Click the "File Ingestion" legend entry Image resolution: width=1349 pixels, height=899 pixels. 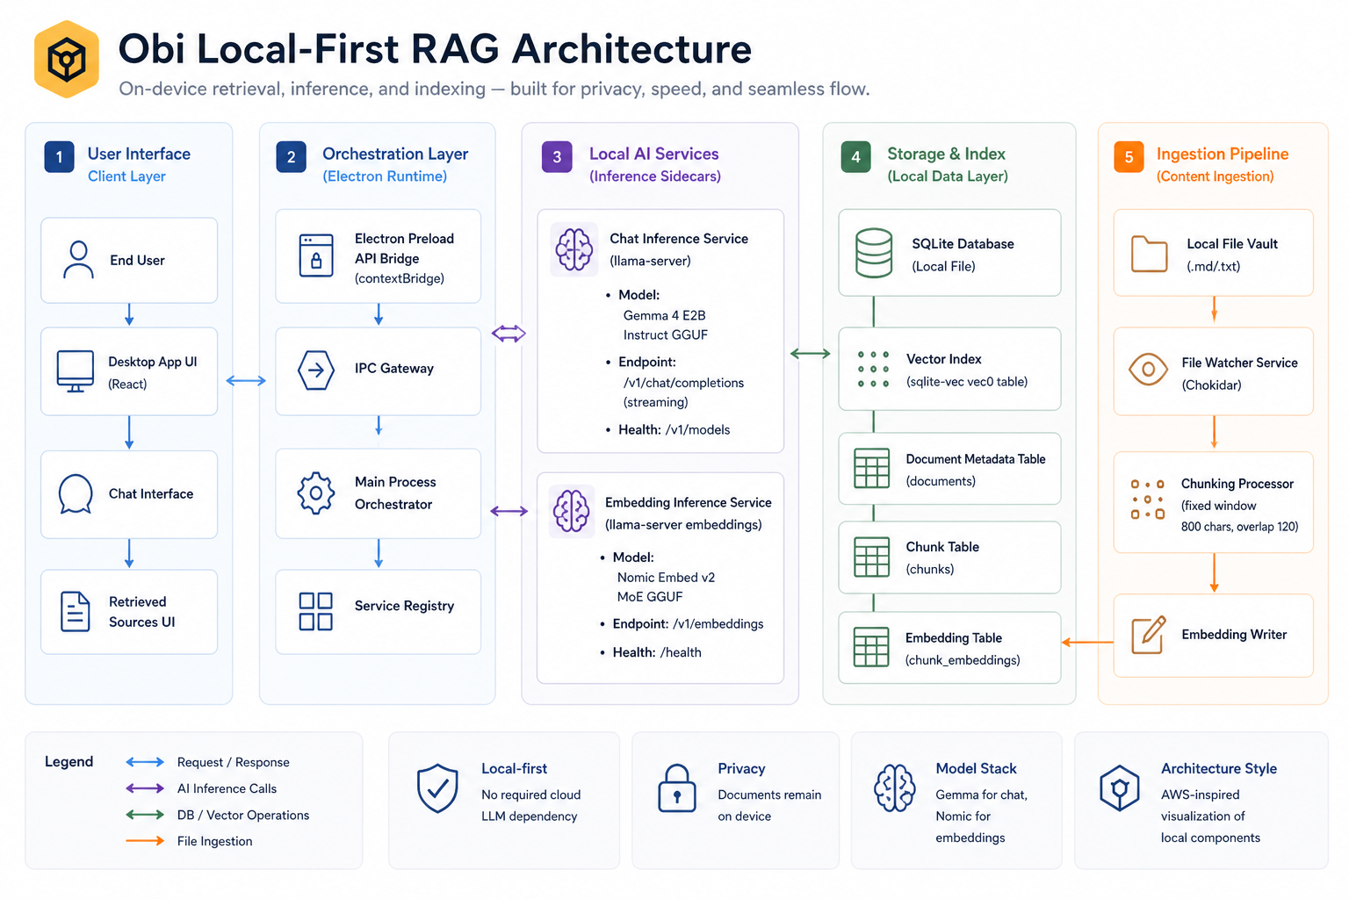(x=214, y=841)
